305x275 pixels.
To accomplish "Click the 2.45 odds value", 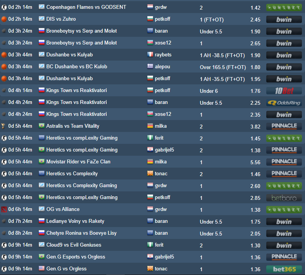I will click(255, 20).
